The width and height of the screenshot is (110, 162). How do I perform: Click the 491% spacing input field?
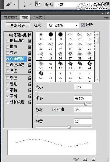coord(83,98)
